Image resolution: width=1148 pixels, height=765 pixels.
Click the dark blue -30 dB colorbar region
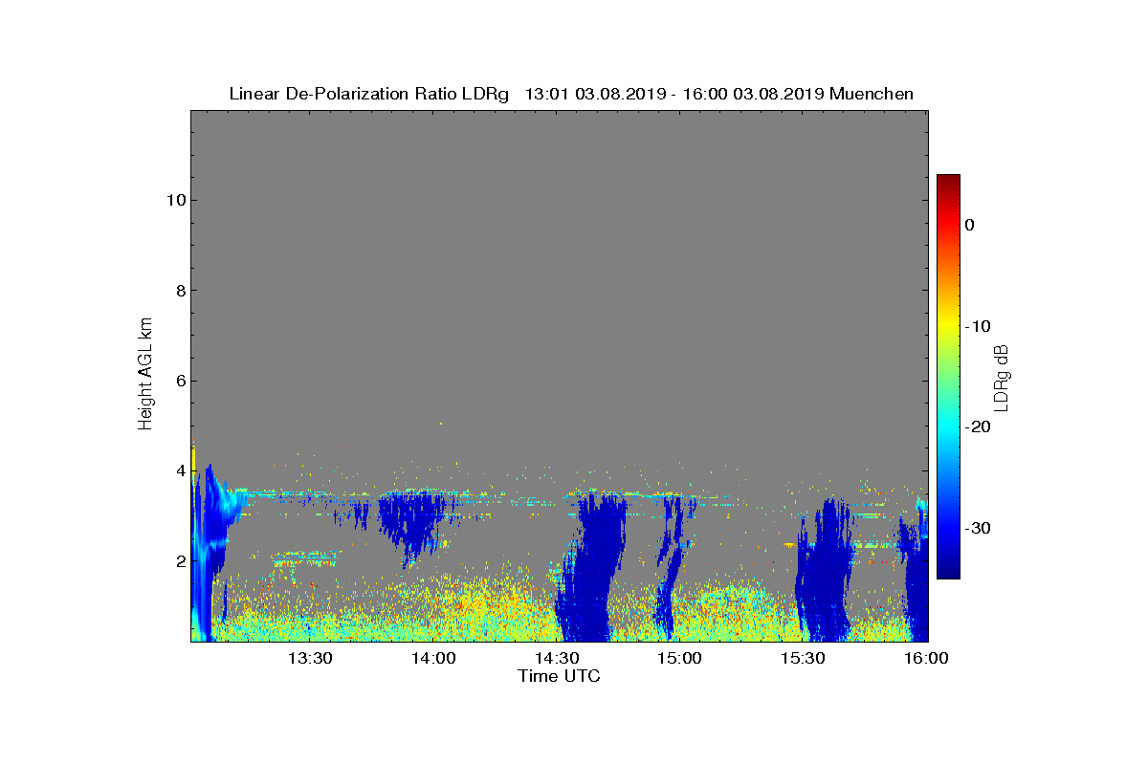(948, 528)
